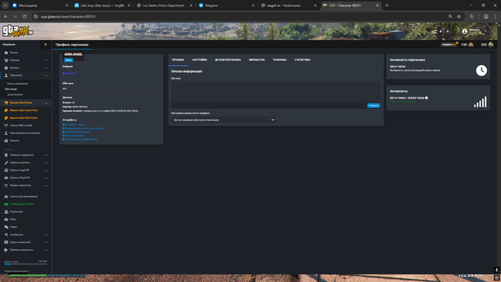Switch to the Telegram browser tab
Image resolution: width=501 pixels, height=282 pixels.
click(x=226, y=5)
